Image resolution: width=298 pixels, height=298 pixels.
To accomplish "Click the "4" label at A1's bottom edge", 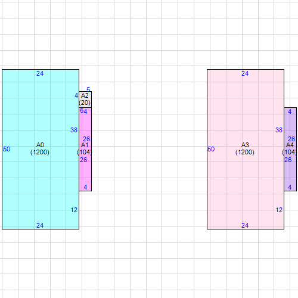I will [85, 187].
